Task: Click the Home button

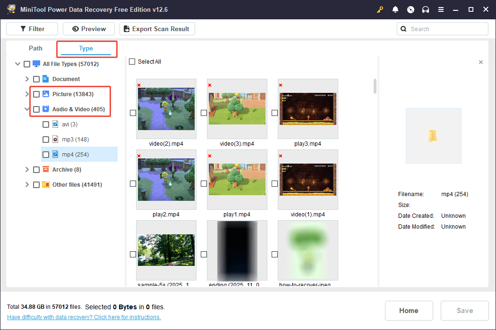Action: pos(409,310)
